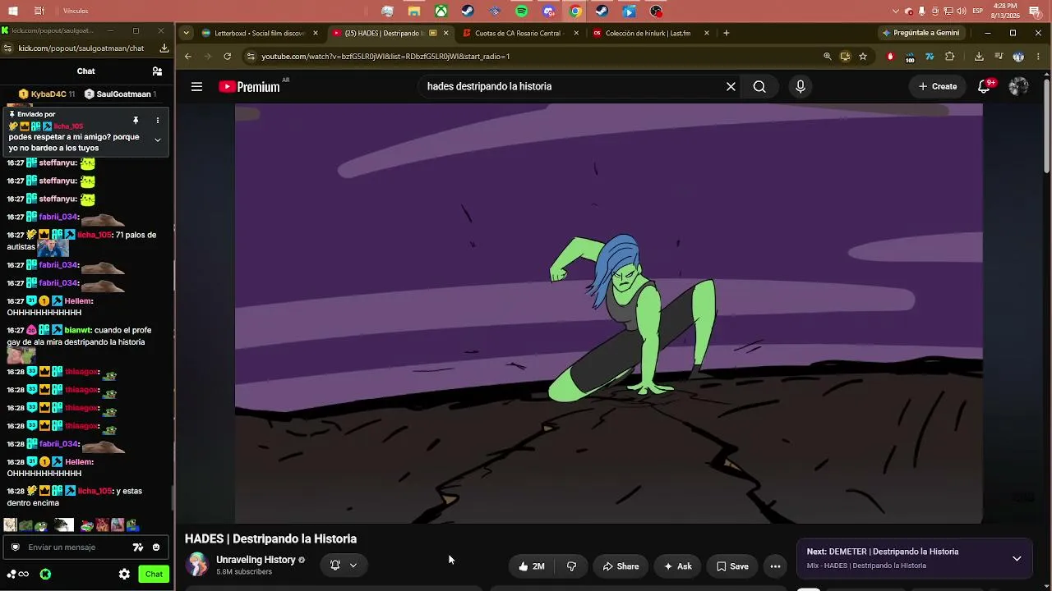Open channel points in Kick chat
The width and height of the screenshot is (1052, 591).
(18, 574)
